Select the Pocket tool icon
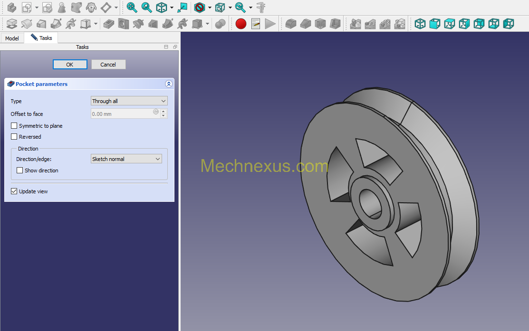The height and width of the screenshot is (331, 529). pyautogui.click(x=109, y=24)
